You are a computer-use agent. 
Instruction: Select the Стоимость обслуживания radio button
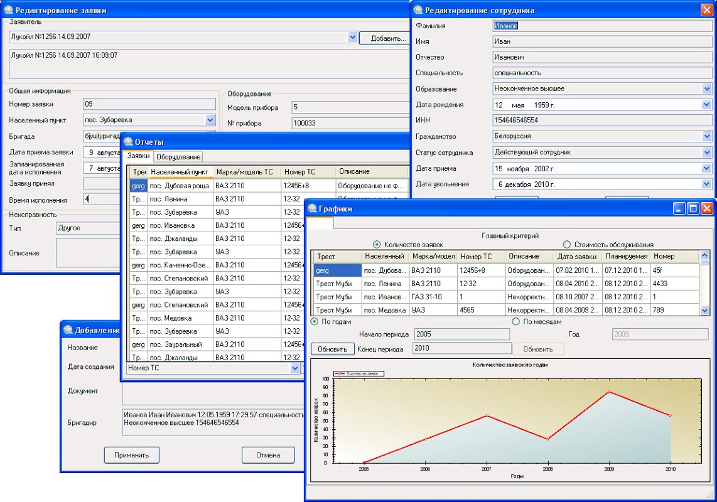(567, 245)
